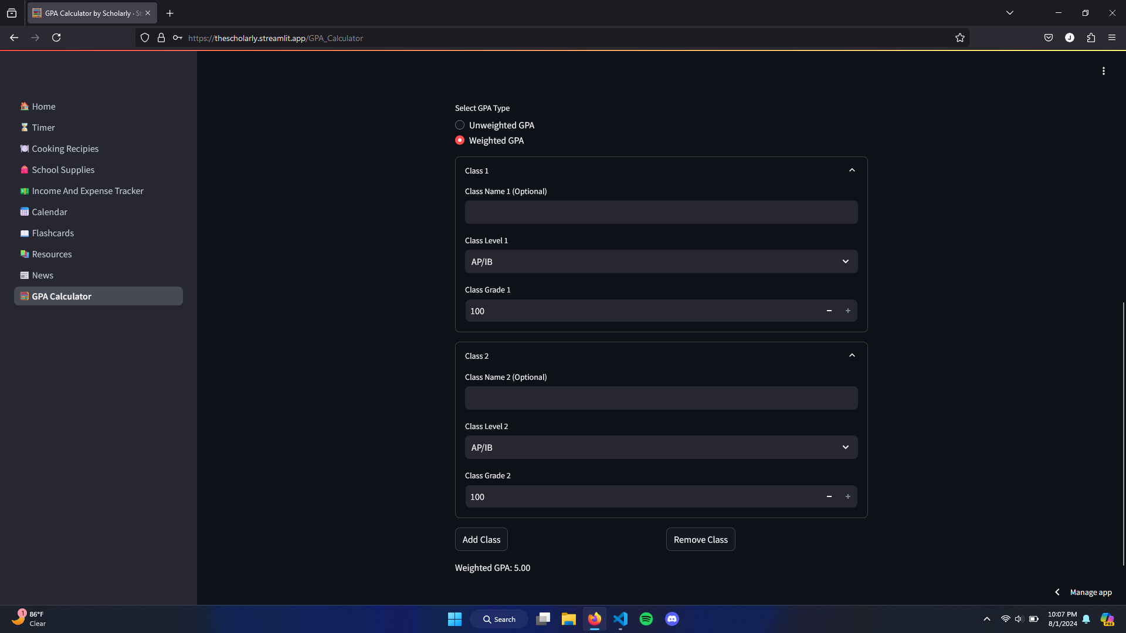Reload the current page

(x=56, y=38)
